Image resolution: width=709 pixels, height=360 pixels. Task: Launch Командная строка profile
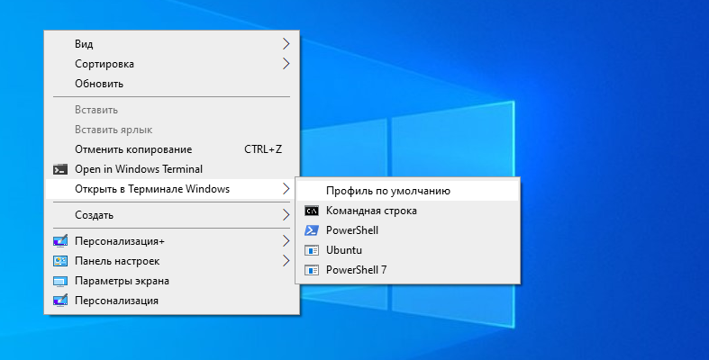(407, 211)
